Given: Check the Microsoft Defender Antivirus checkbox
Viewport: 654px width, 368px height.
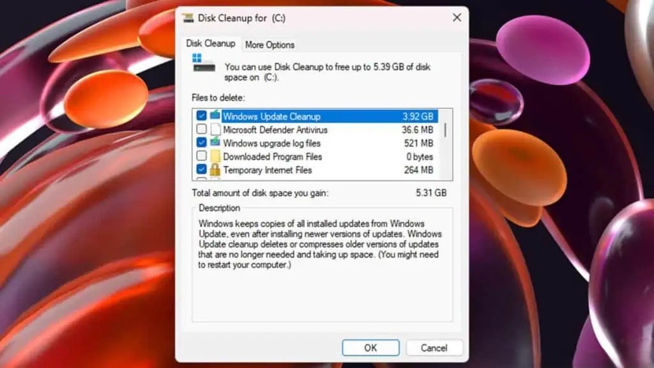Looking at the screenshot, I should tap(201, 129).
